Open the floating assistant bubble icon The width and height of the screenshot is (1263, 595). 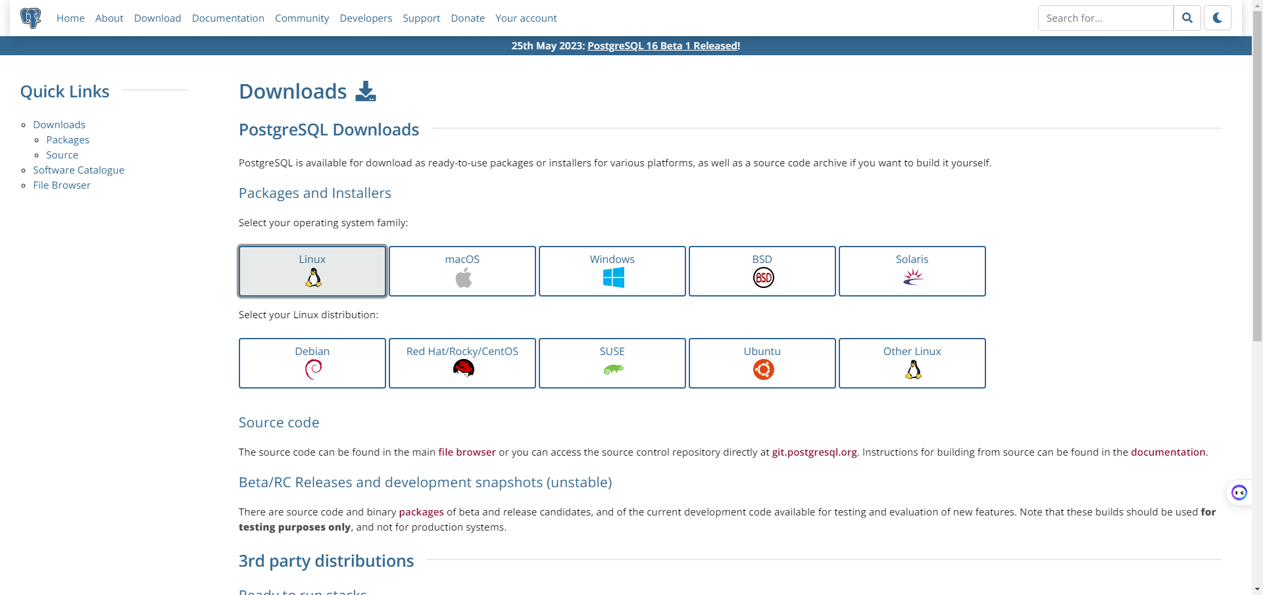[x=1239, y=492]
